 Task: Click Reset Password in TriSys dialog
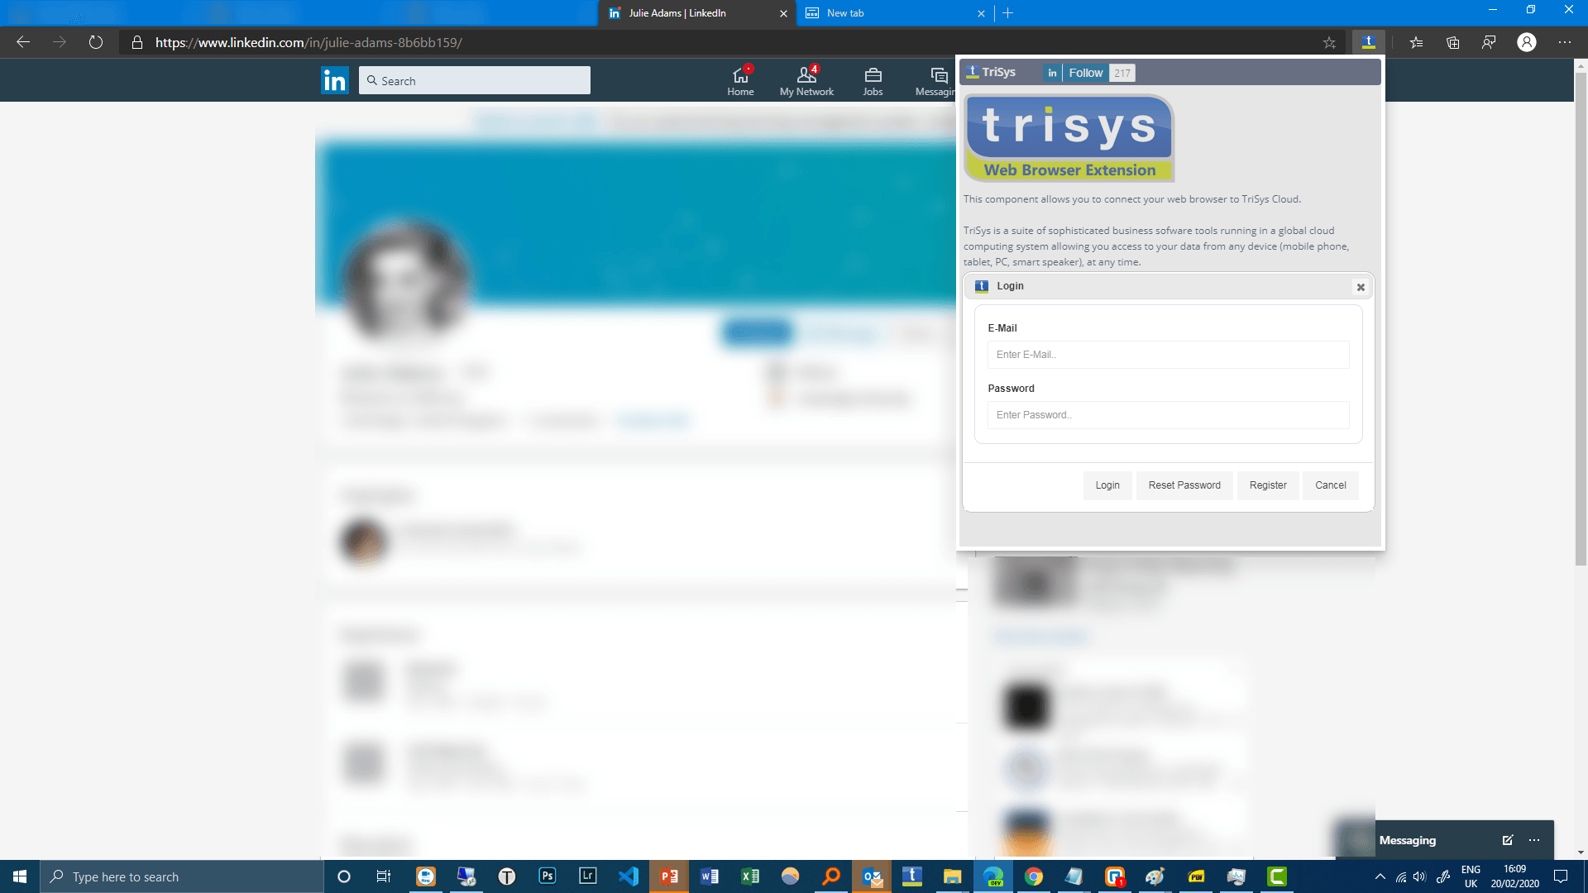tap(1184, 485)
